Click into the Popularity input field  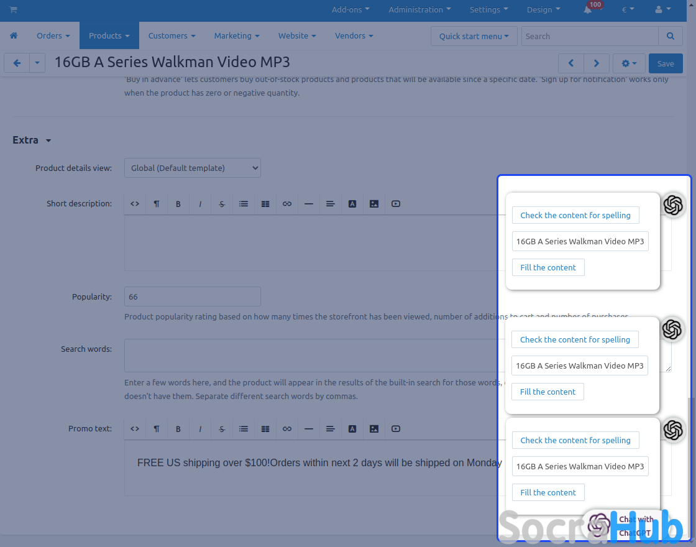[193, 296]
